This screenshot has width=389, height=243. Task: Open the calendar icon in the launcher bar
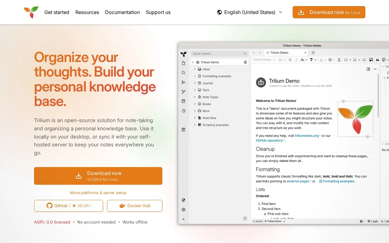pyautogui.click(x=184, y=101)
